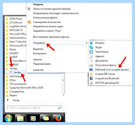
Task: Choose DVD RW дисковод (E:)
Action: 107,83
